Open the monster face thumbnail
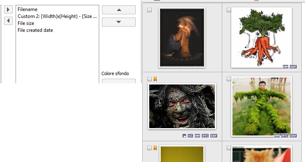Screen dimensions: 305x162 [x=182, y=106]
